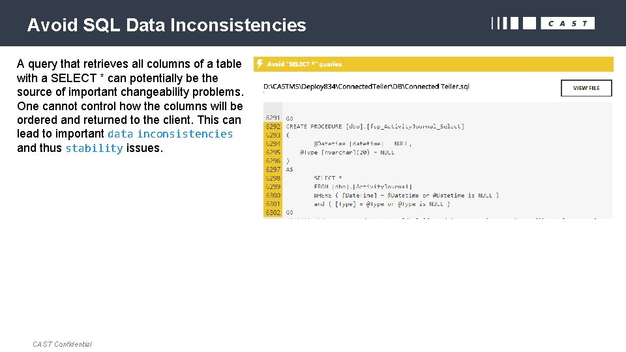The image size is (626, 352).
Task: Click the CREATE PROCEDURE code line
Action: click(x=375, y=126)
